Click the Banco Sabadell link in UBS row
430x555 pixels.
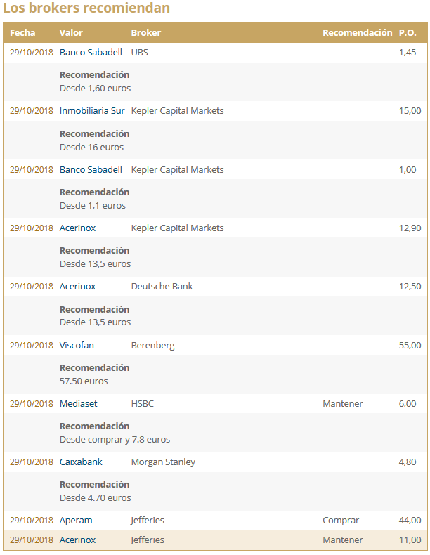pos(91,53)
